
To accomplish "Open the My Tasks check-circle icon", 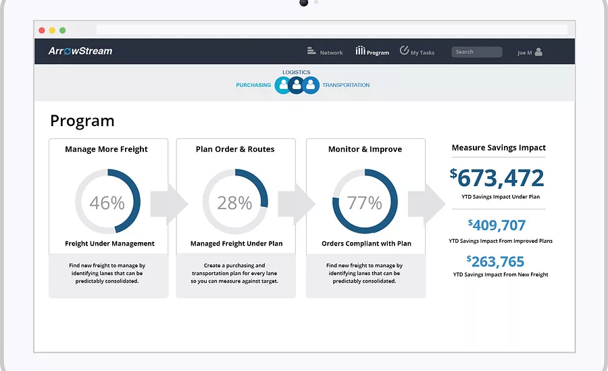I will pos(404,51).
